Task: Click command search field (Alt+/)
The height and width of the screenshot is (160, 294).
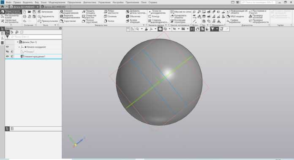Action: click(258, 2)
